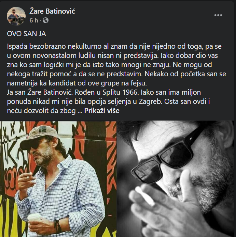Click the globe public privacy icon
The height and width of the screenshot is (237, 236).
pos(45,20)
